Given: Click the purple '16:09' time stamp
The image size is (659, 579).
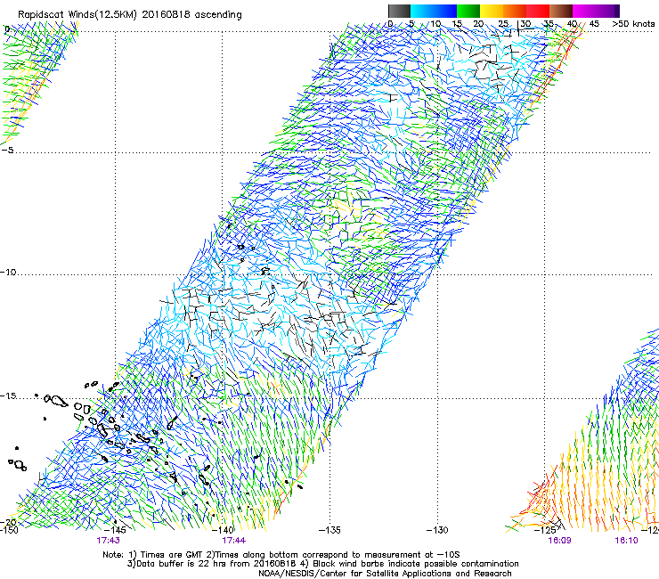Looking at the screenshot, I should click(x=559, y=541).
